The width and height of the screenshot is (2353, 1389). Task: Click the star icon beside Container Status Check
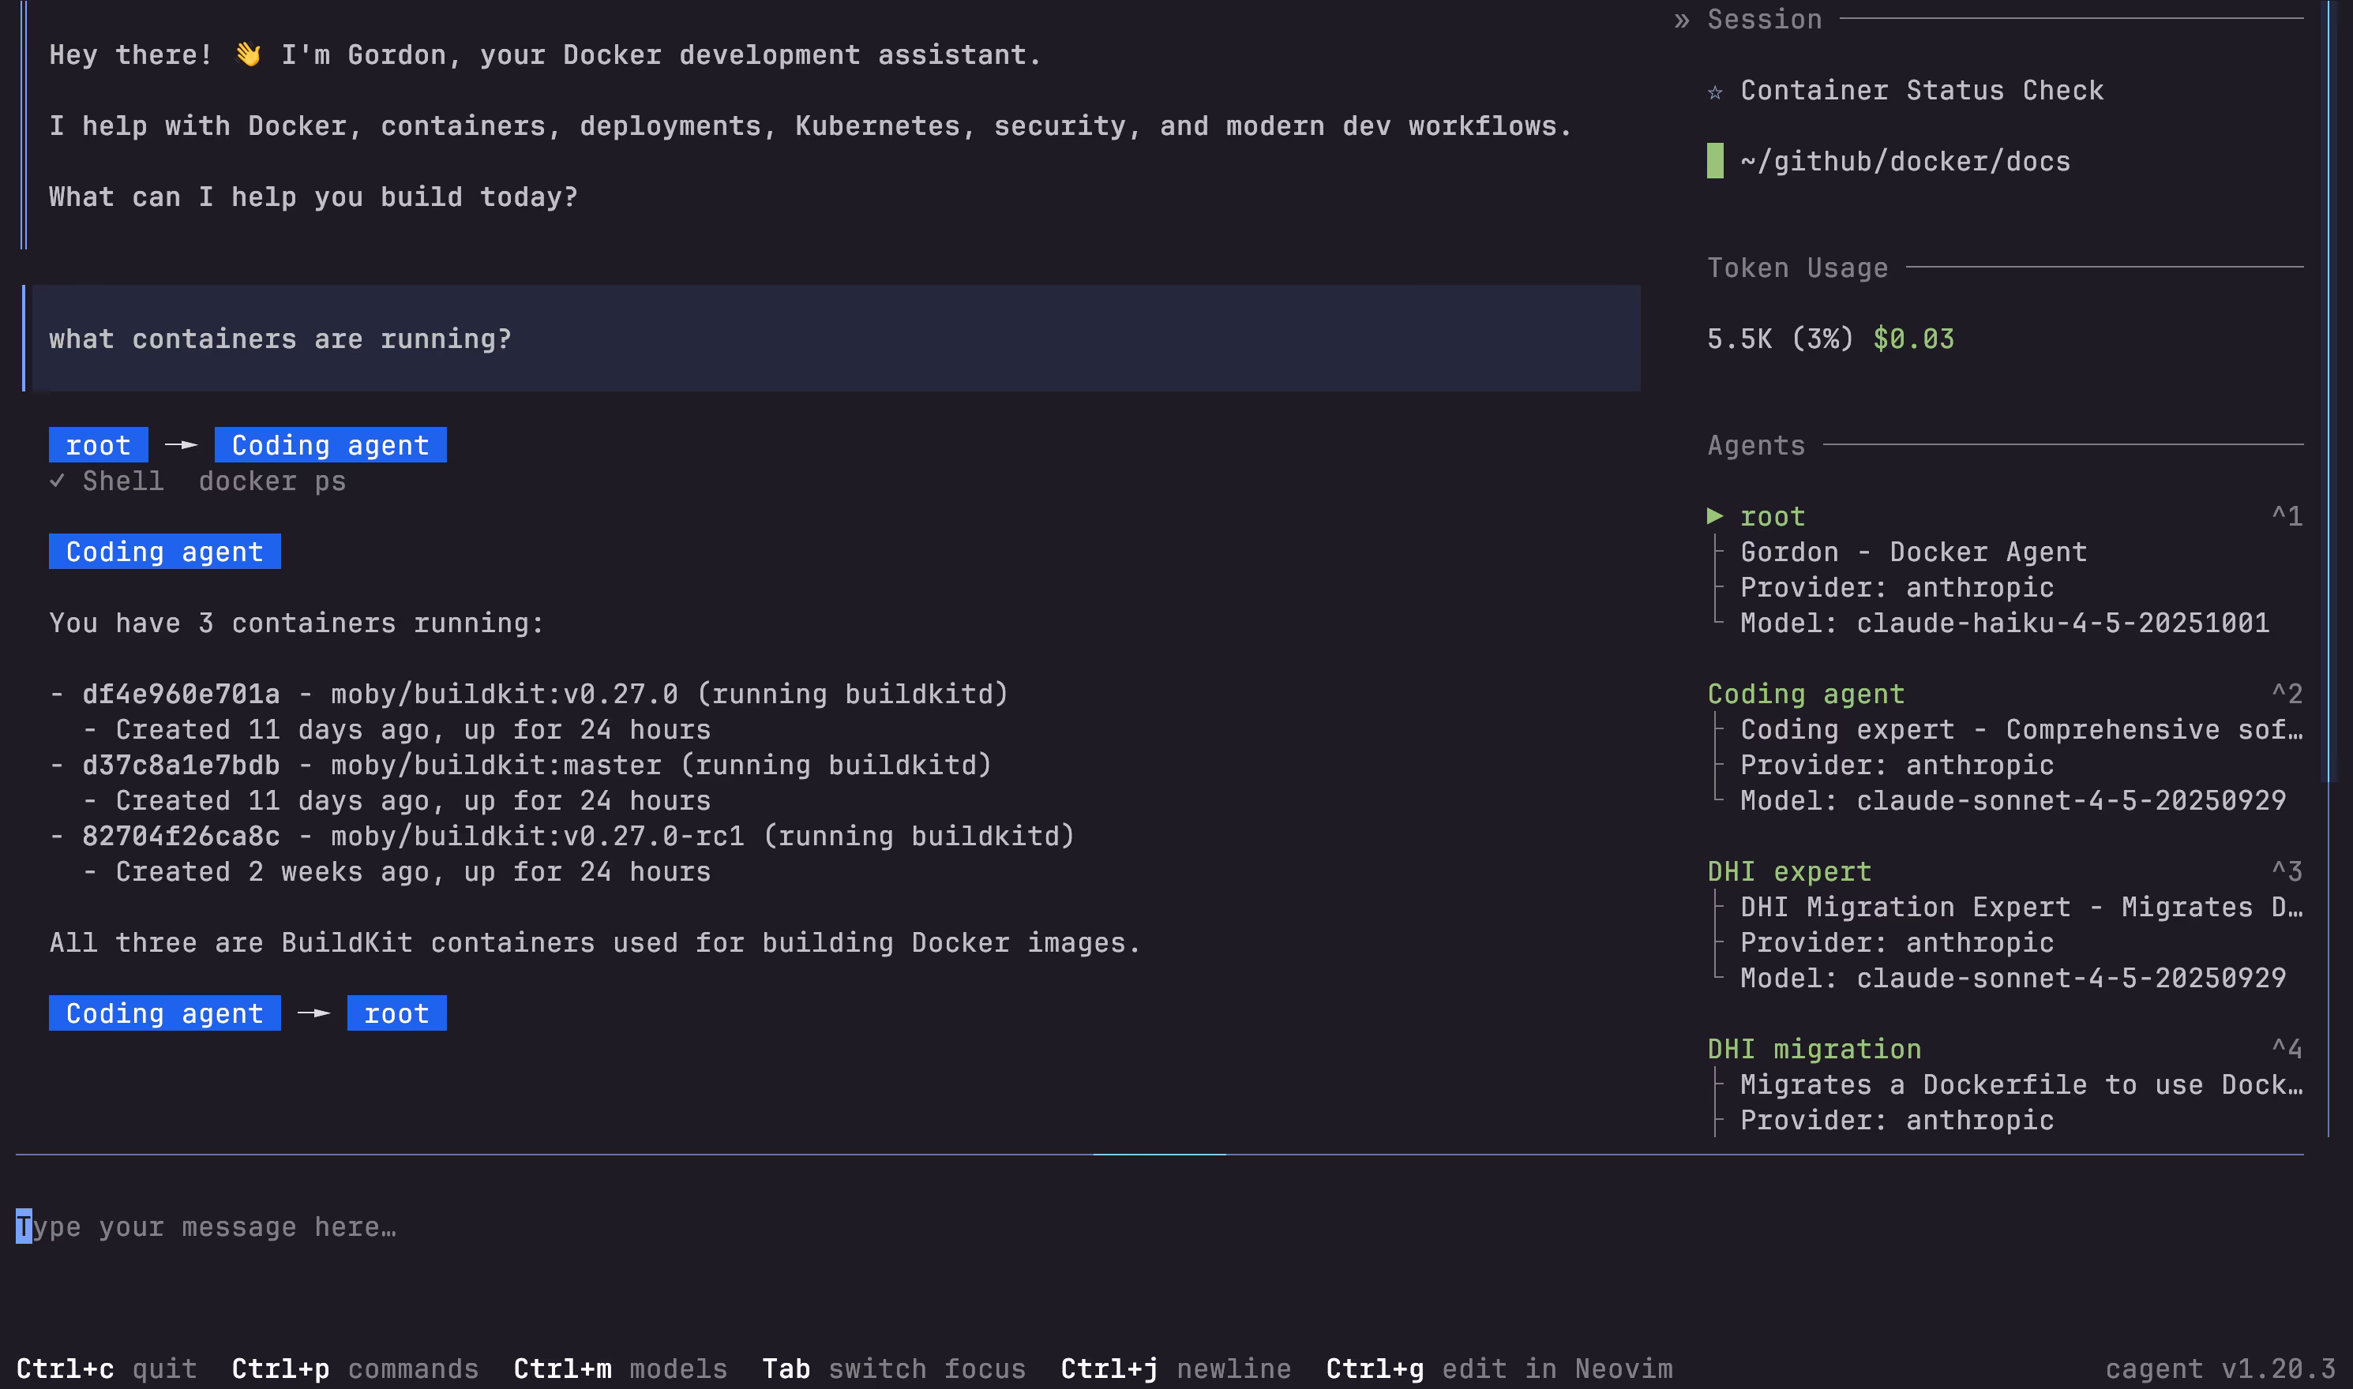point(1714,92)
